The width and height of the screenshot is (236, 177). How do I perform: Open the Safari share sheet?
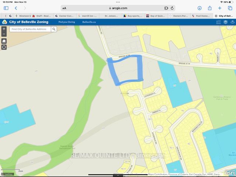[x=210, y=8]
